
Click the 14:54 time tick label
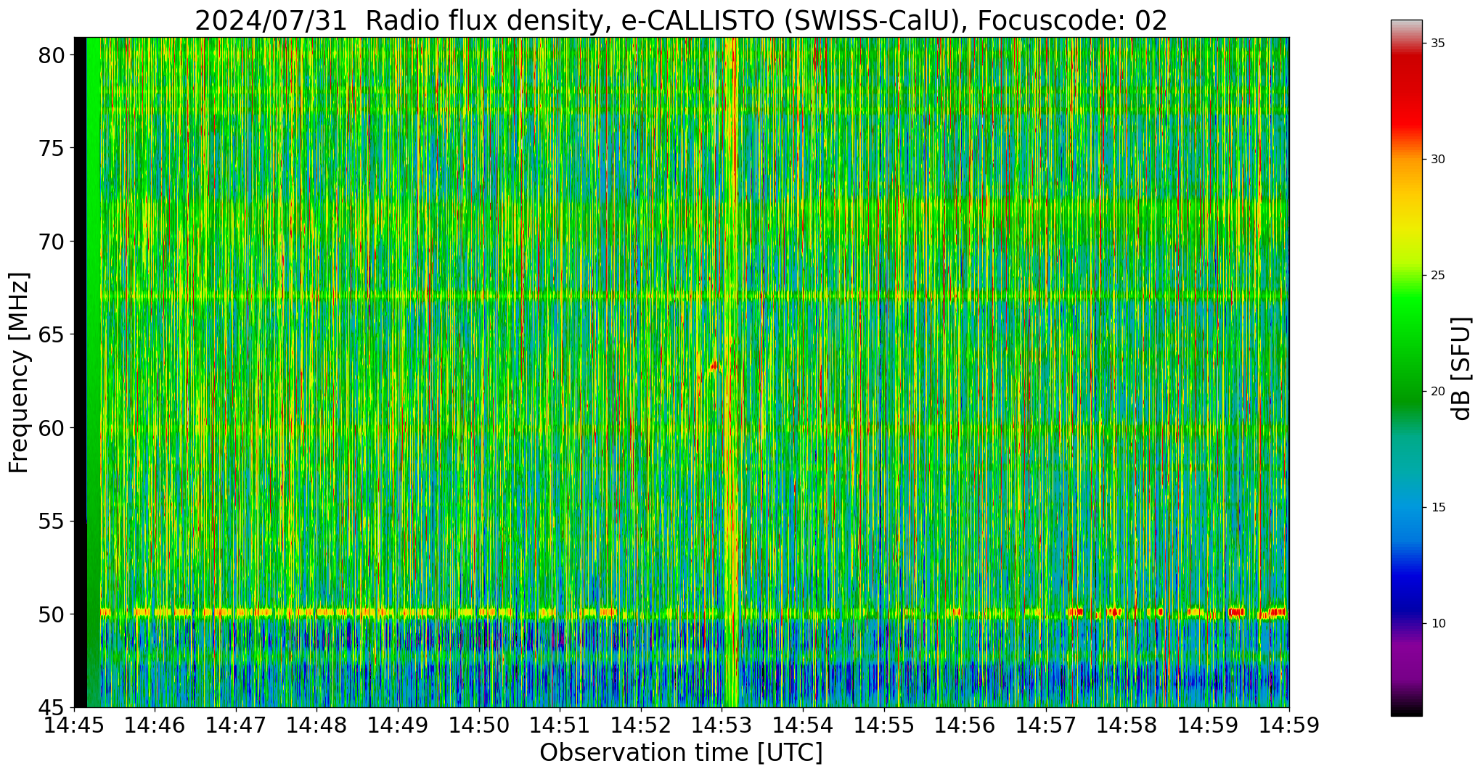803,725
